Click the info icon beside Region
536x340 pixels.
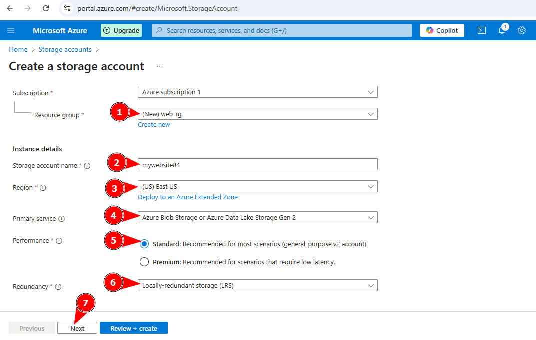click(43, 188)
